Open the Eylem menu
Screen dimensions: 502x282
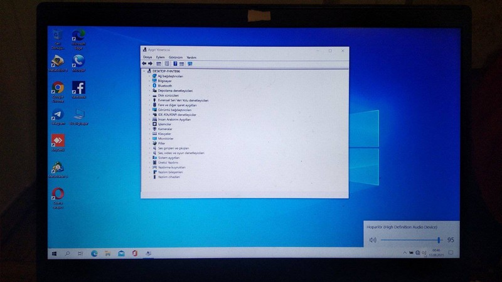[x=161, y=57]
